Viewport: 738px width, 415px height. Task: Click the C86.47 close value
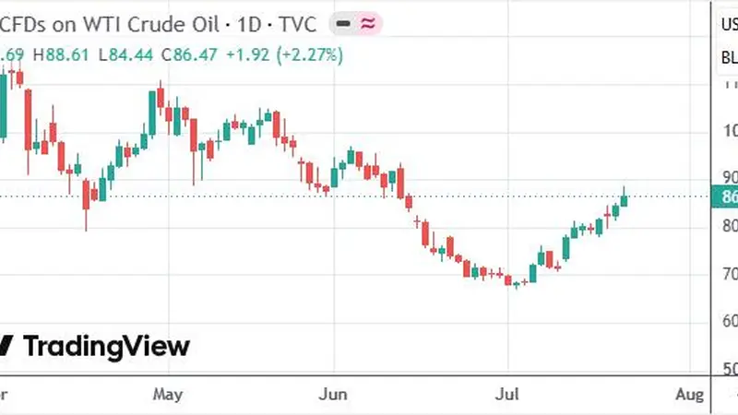point(189,55)
